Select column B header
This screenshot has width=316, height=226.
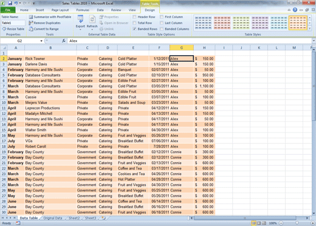(x=50, y=48)
